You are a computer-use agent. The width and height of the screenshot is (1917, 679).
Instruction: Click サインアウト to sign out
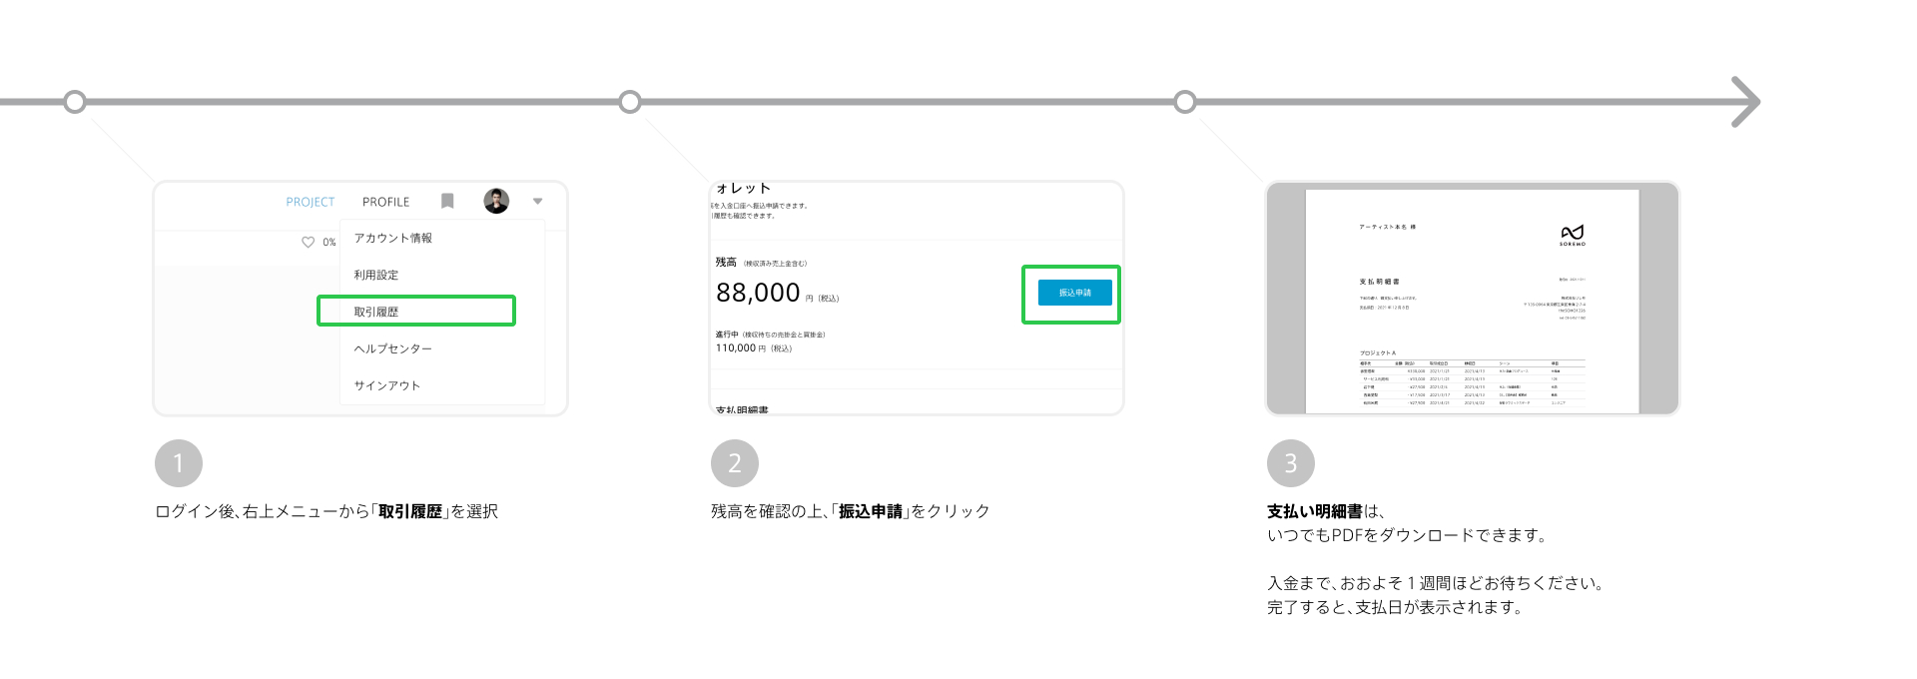coord(387,385)
